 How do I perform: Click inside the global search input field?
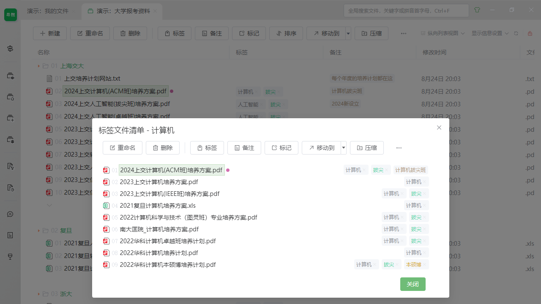pyautogui.click(x=406, y=10)
